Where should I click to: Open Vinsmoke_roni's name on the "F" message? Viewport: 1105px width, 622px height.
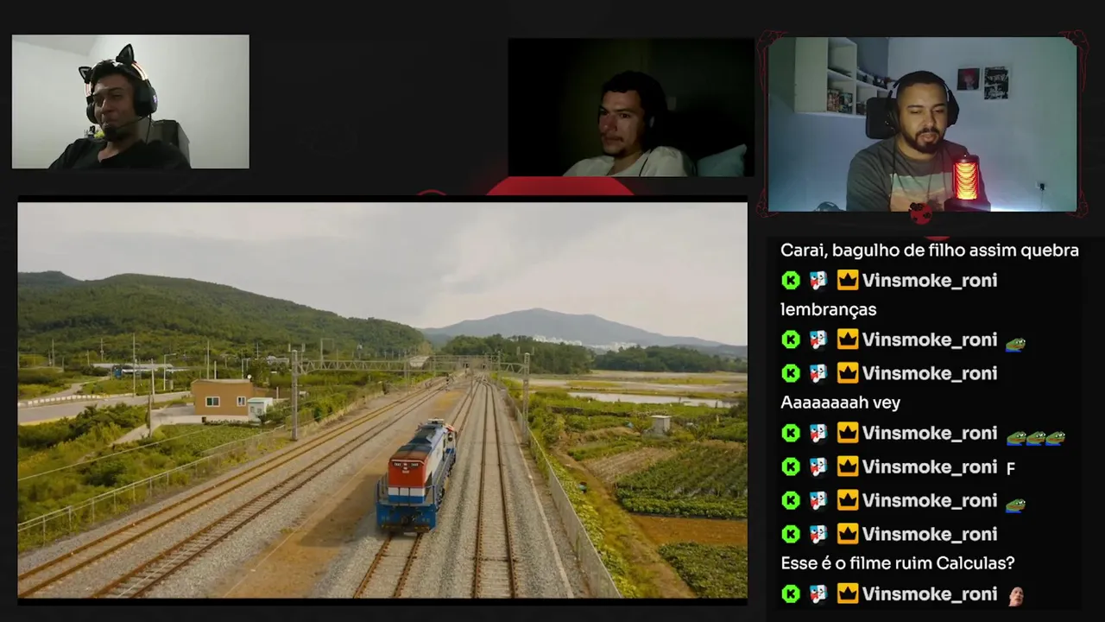tap(930, 466)
